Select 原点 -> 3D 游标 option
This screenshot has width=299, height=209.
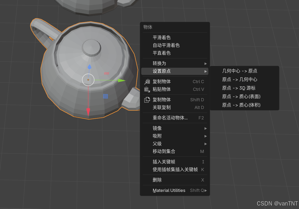click(244, 88)
